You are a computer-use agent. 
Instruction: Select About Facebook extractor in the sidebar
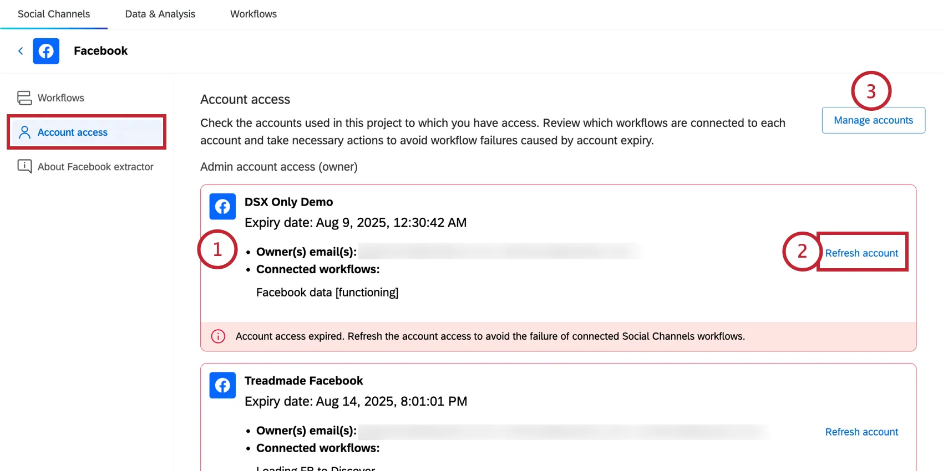click(x=95, y=166)
